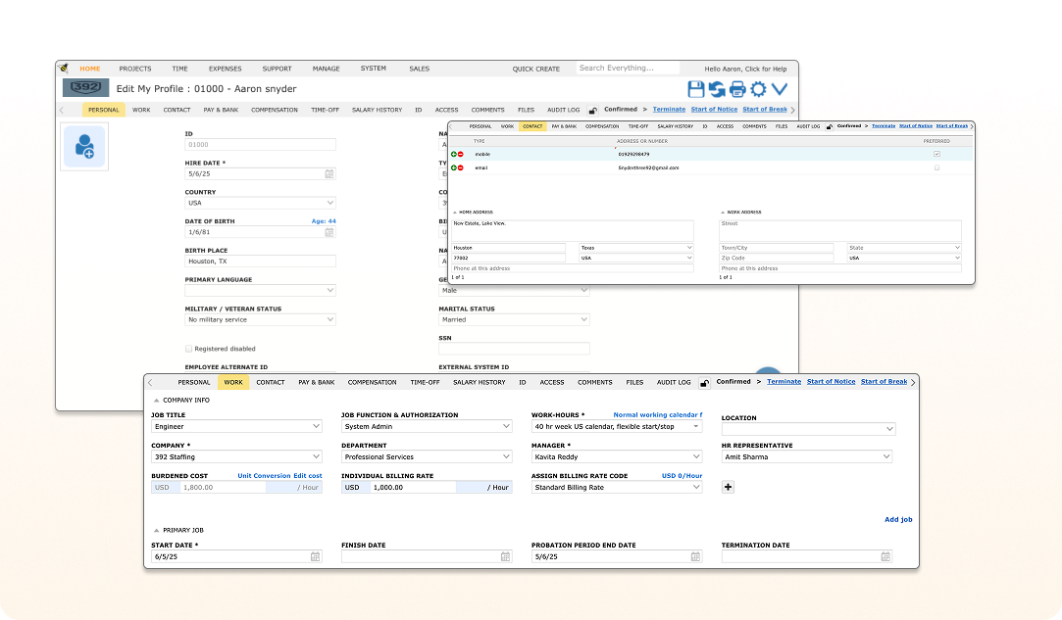
Task: Click the Refresh arrows icon in profile header
Action: tap(717, 89)
